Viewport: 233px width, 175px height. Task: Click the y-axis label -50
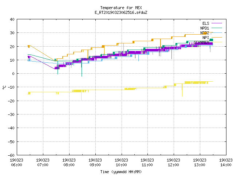tap(11, 142)
